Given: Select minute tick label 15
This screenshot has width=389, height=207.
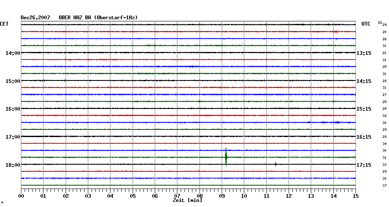Looking at the screenshot, I should (x=356, y=196).
